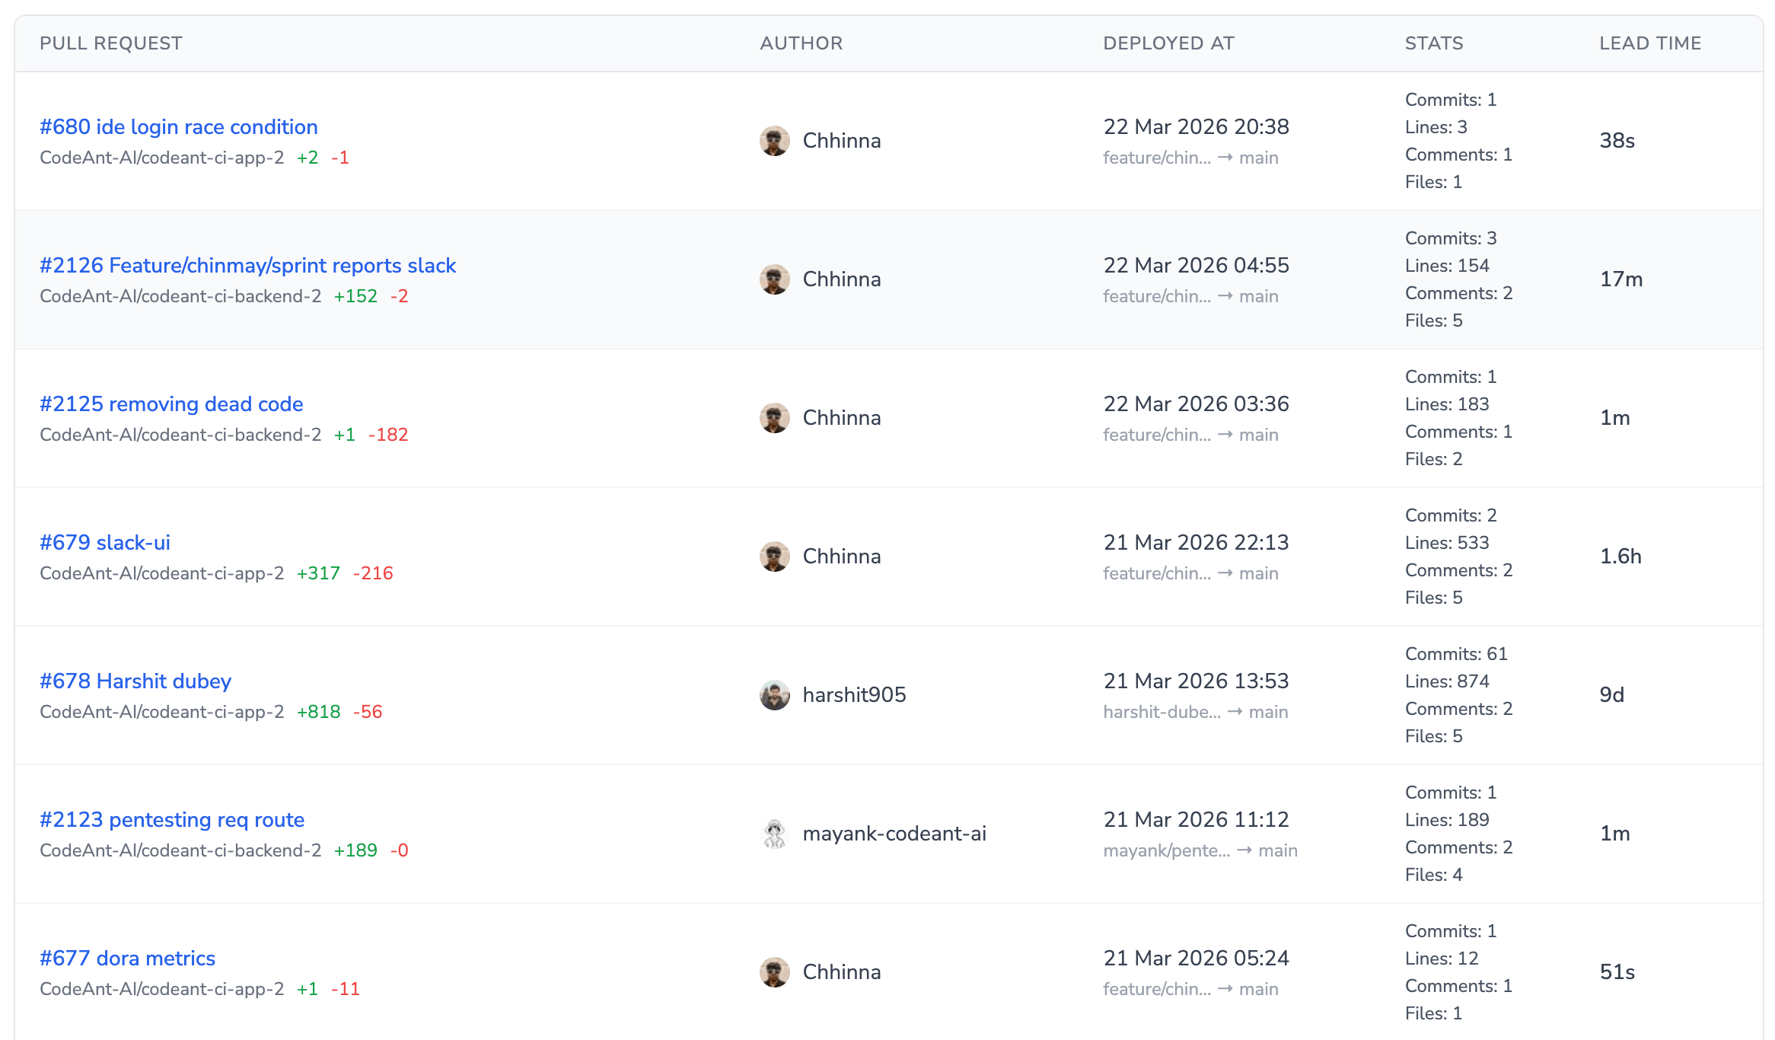1775x1040 pixels.
Task: Click deploy time 22 Mar 2026 04:55
Action: (x=1197, y=265)
